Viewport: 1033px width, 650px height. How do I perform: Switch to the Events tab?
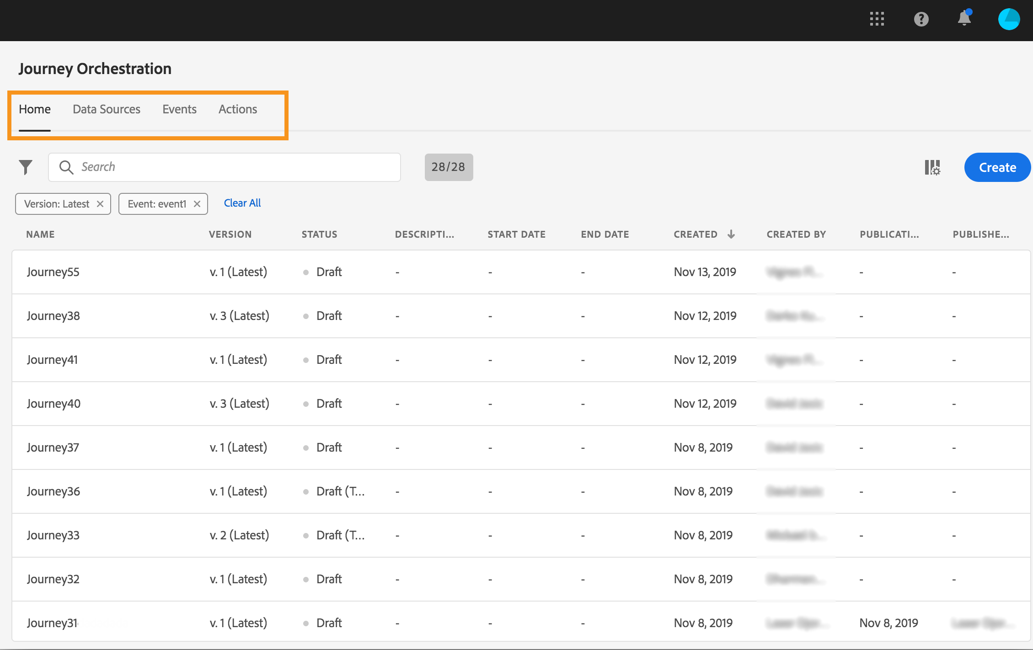tap(179, 109)
